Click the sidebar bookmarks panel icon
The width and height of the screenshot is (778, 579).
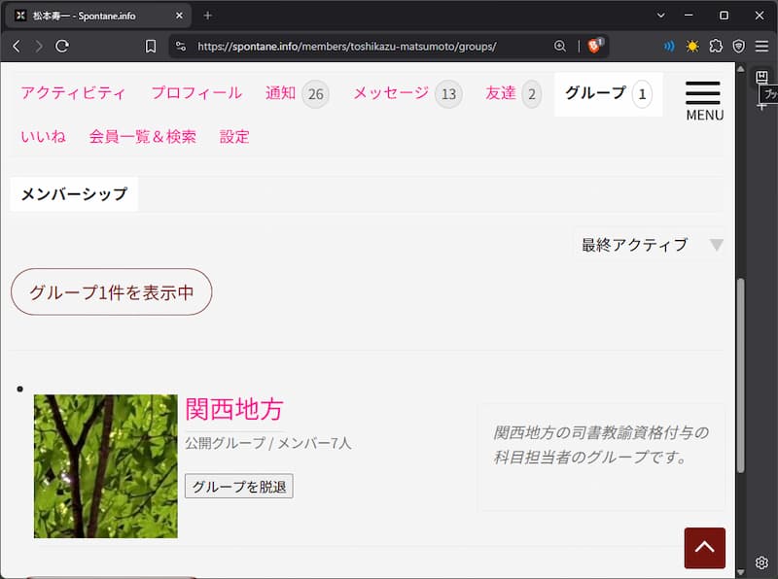point(761,77)
